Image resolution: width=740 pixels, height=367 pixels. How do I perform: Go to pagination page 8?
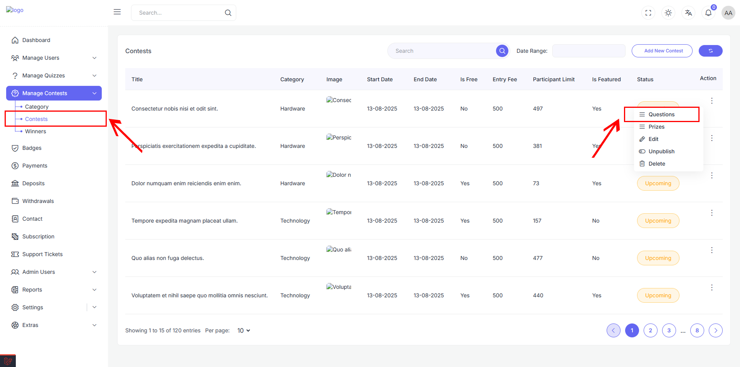tap(697, 330)
